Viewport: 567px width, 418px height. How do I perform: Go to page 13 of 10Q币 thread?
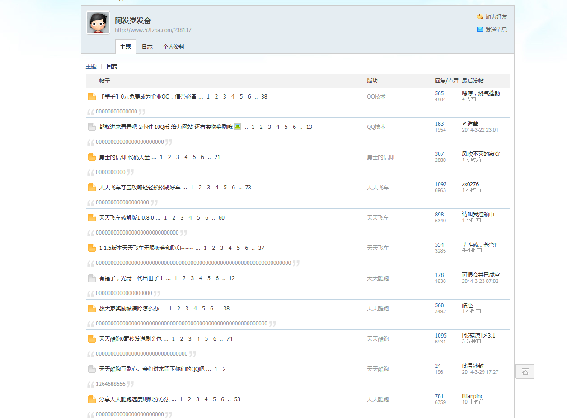[309, 127]
